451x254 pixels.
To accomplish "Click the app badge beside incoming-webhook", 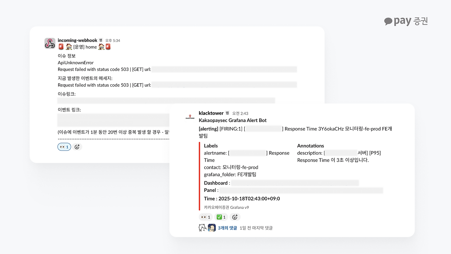I will [101, 40].
